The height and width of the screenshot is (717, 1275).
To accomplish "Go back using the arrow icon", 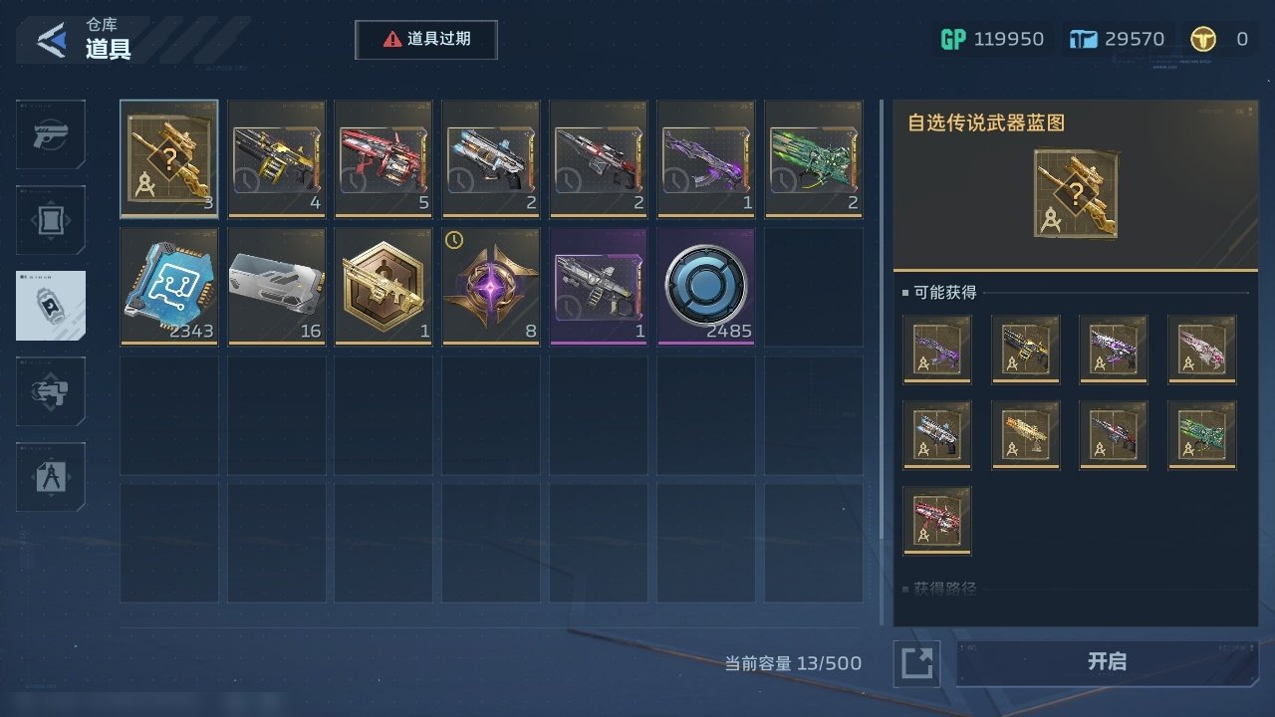I will coord(52,40).
